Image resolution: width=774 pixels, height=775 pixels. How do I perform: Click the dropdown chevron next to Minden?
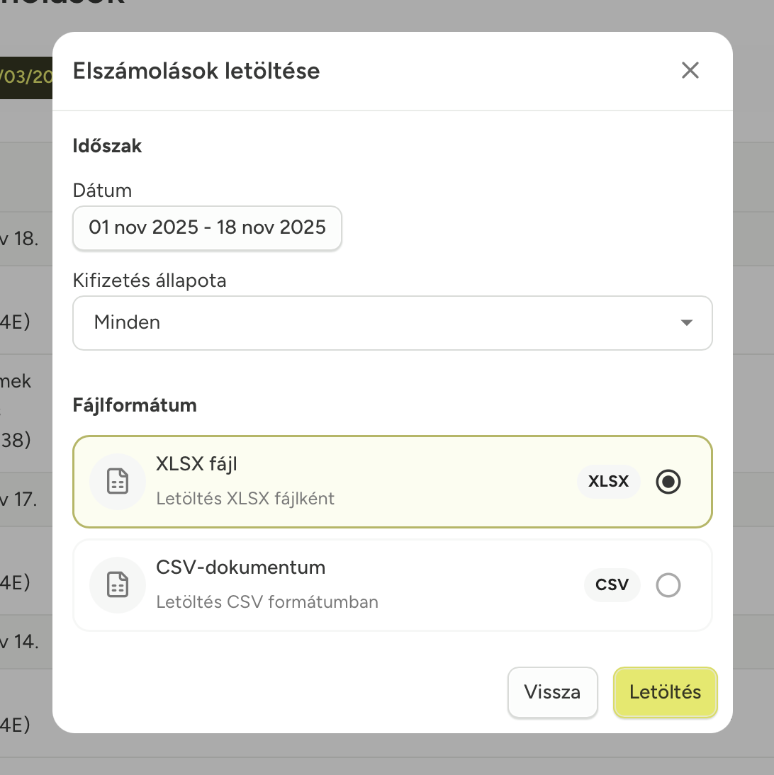[685, 323]
